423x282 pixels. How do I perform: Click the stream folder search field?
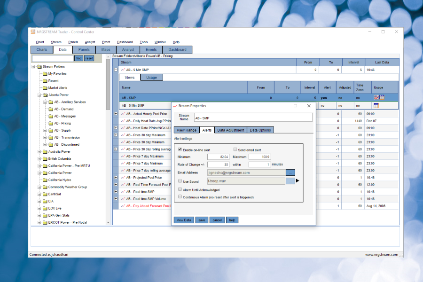53,58
